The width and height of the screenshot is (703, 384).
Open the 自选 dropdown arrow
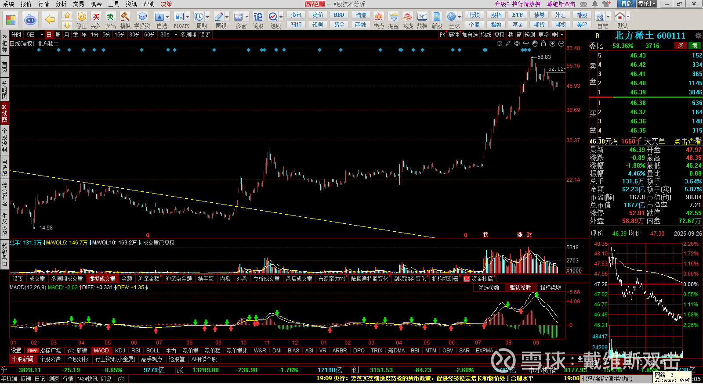click(168, 17)
